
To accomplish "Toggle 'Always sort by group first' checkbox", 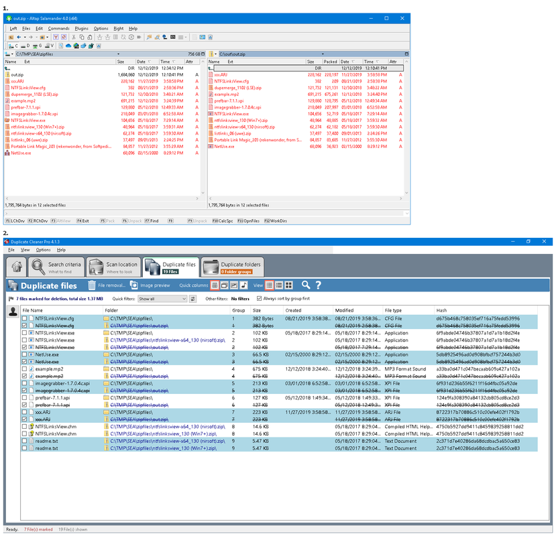I will pos(259,299).
